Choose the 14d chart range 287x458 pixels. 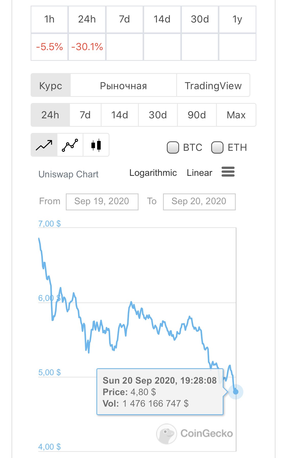click(120, 115)
